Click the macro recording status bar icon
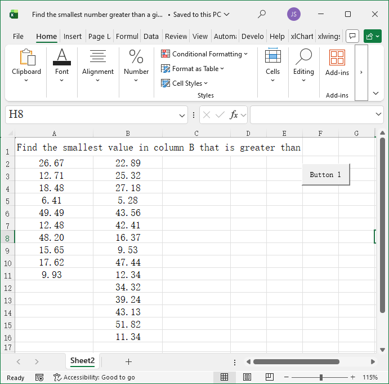Screen dimensions: 389x384 click(x=39, y=377)
